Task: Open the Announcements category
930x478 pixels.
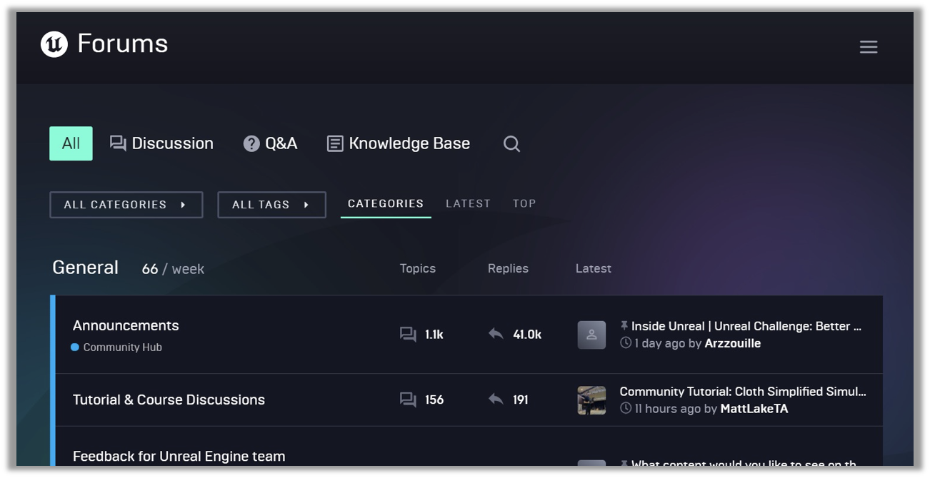Action: coord(126,325)
